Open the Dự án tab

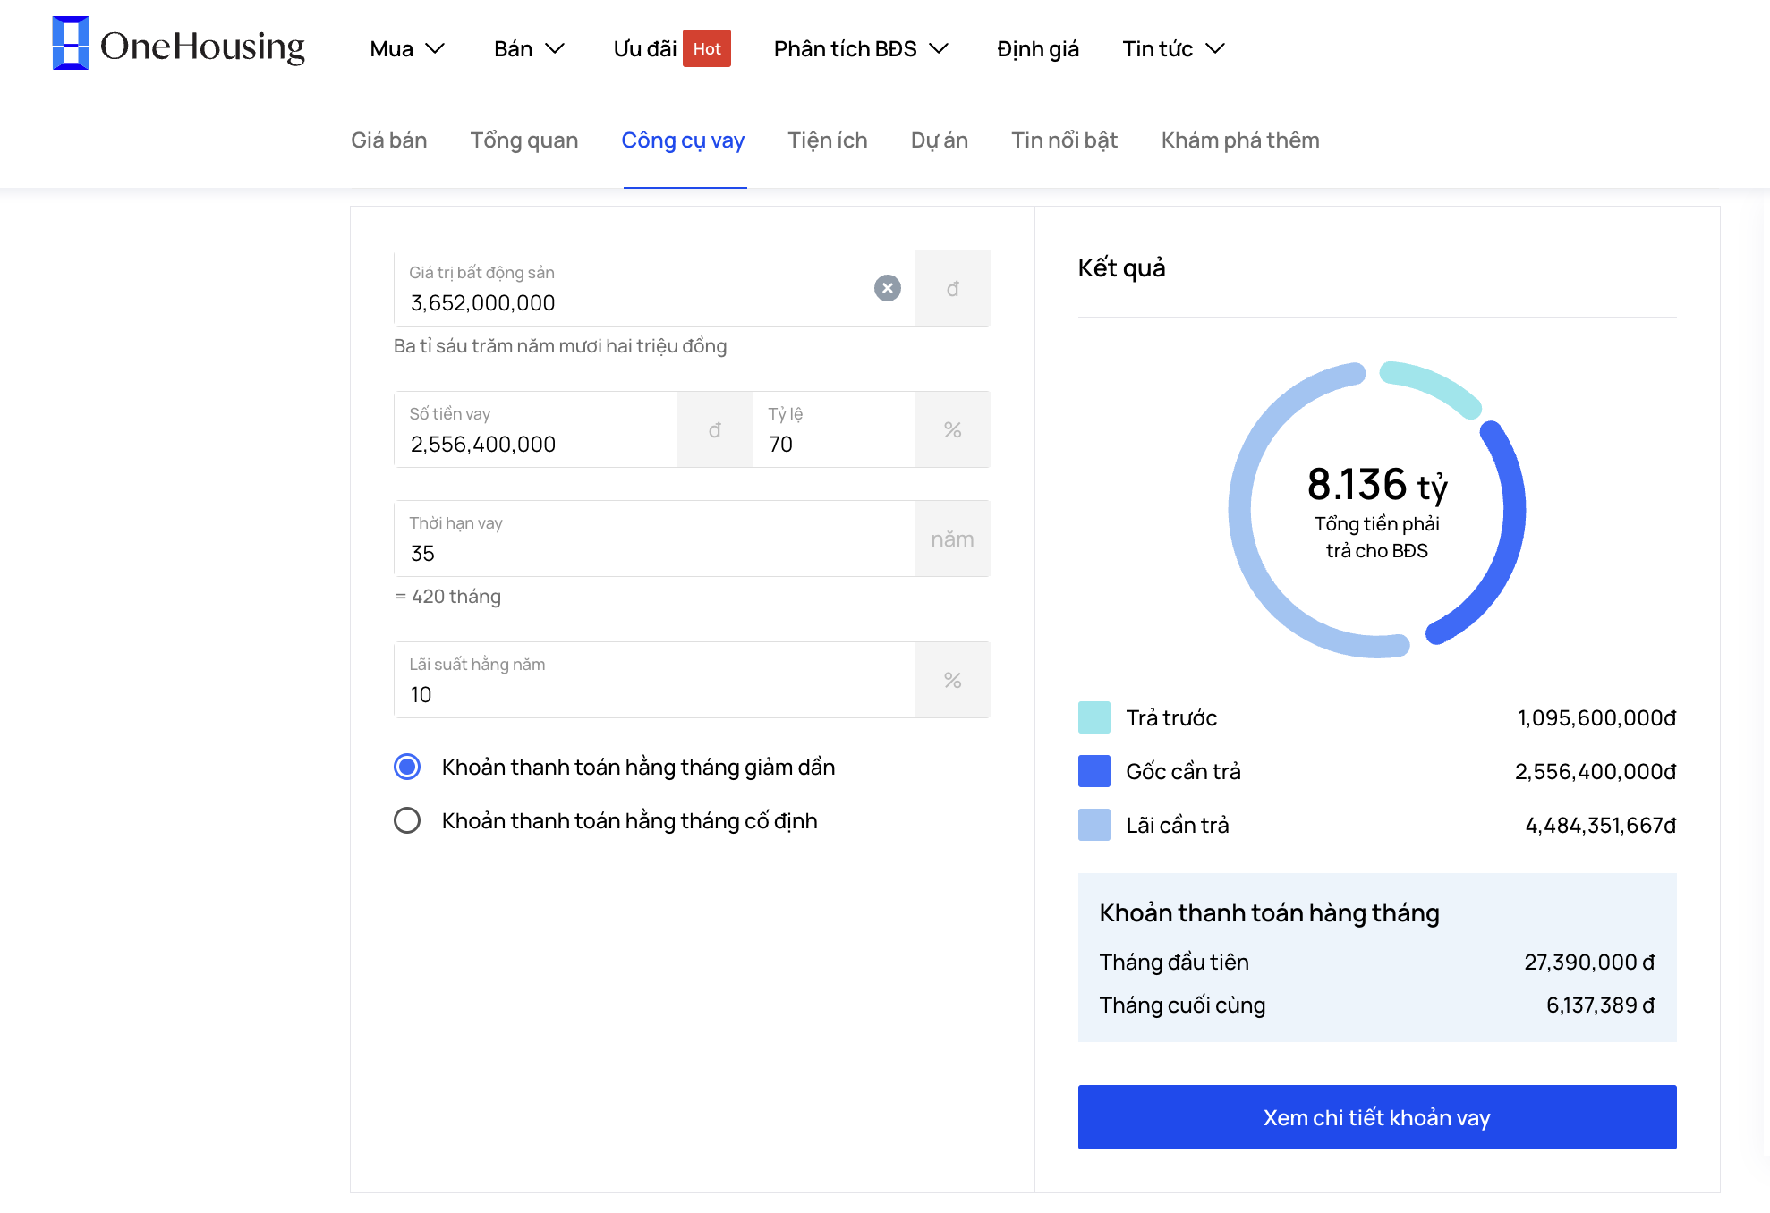[940, 140]
